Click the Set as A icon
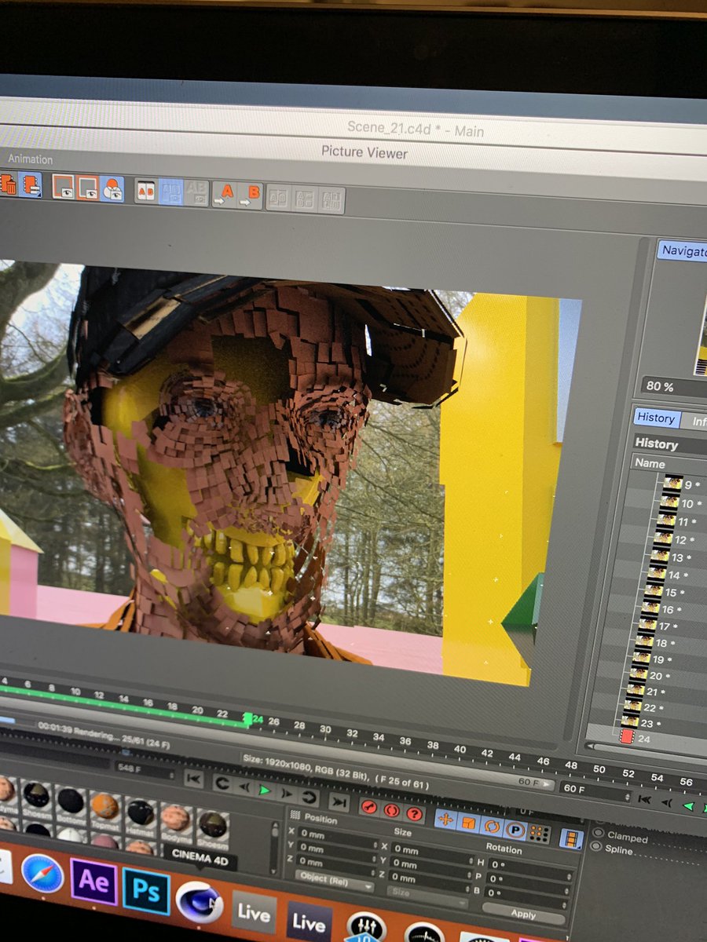707x942 pixels. 225,194
